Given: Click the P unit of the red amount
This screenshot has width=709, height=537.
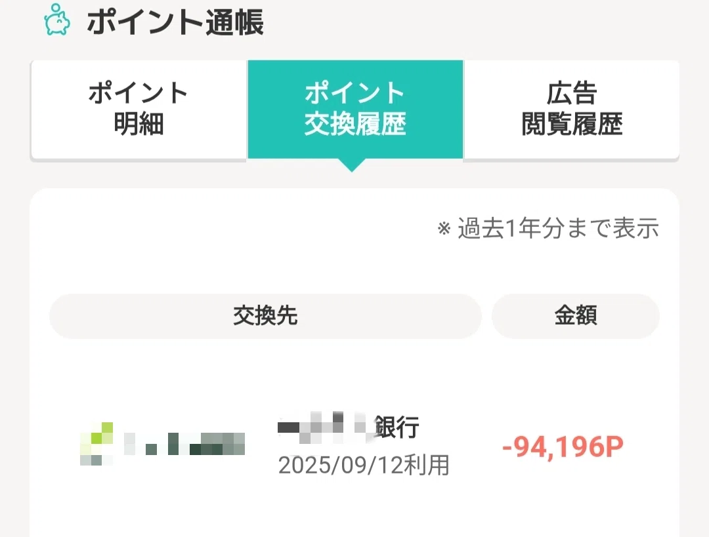Looking at the screenshot, I should (x=612, y=447).
